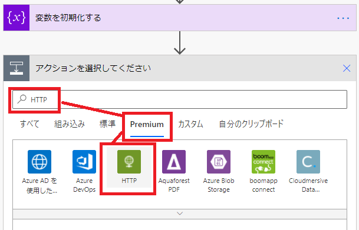359x230 pixels.
Task: Pick the Aquaforest PDF connector
Action: 174,162
